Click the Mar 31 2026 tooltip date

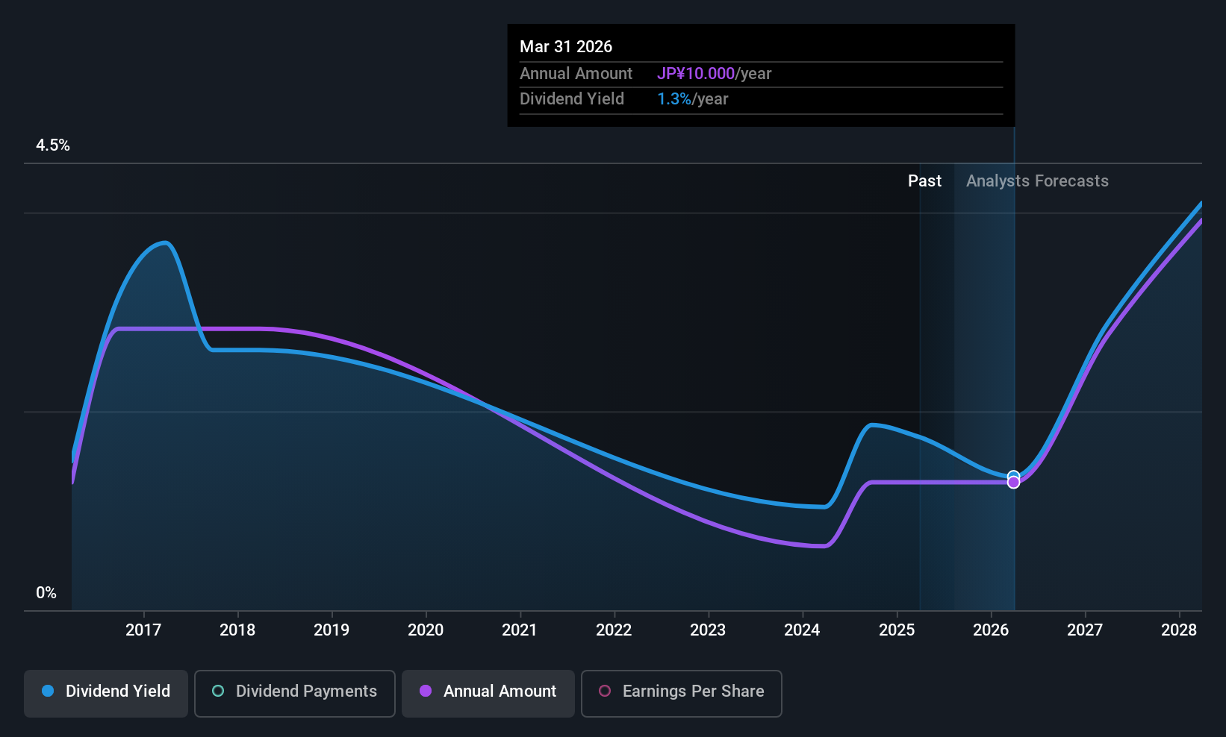[x=566, y=47]
